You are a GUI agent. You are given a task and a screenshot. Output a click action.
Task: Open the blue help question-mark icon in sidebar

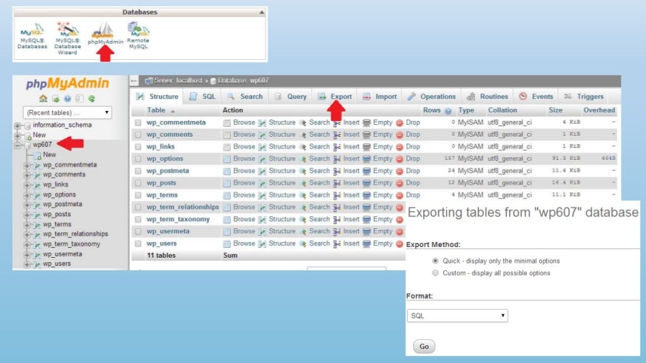68,99
